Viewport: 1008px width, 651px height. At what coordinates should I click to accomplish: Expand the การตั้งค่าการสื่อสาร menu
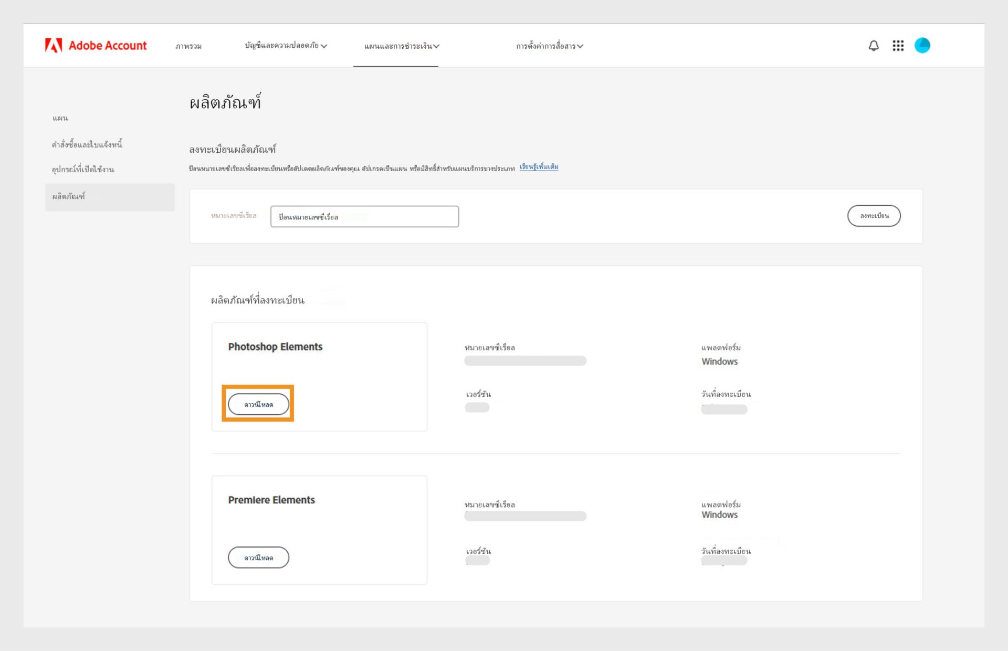pos(549,46)
